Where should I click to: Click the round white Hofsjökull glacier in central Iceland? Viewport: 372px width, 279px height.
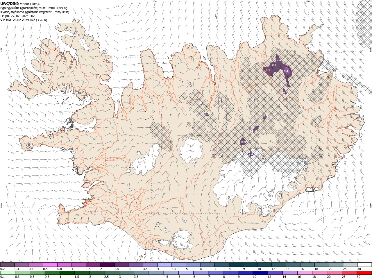(x=191, y=151)
